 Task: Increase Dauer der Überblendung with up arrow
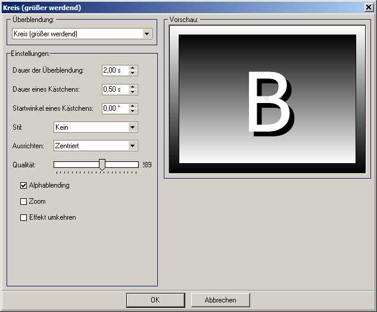(x=133, y=68)
